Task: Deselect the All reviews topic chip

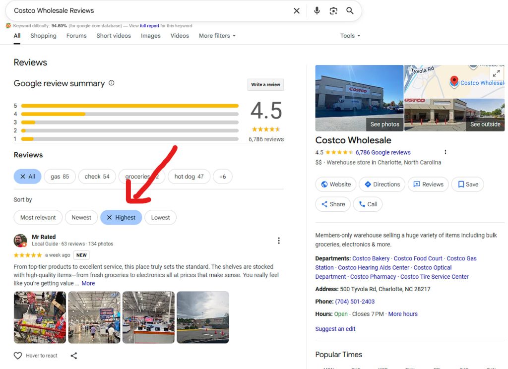Action: tap(28, 177)
